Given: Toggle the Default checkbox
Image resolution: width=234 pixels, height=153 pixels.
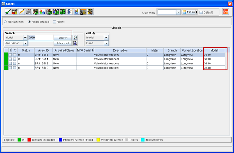Looking at the screenshot, I should (201, 12).
